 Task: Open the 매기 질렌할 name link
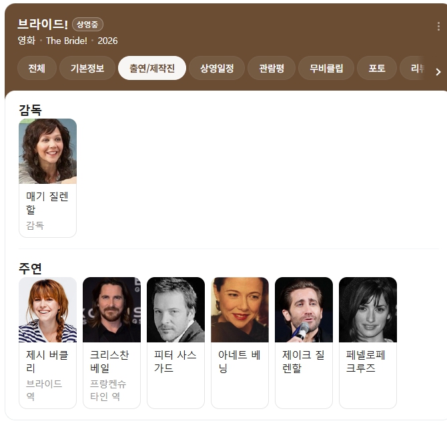coord(47,203)
